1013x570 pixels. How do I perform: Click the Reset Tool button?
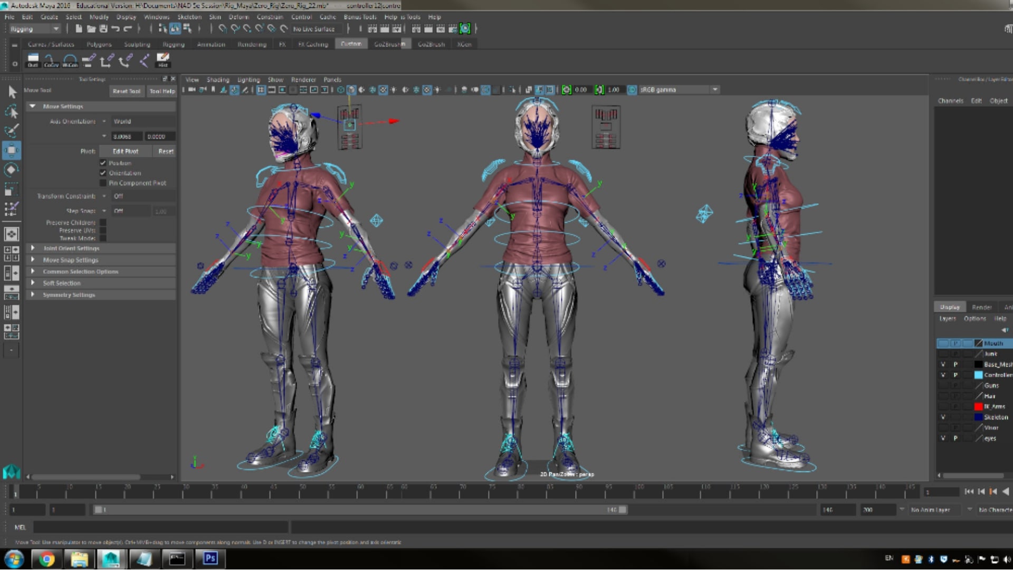point(126,91)
